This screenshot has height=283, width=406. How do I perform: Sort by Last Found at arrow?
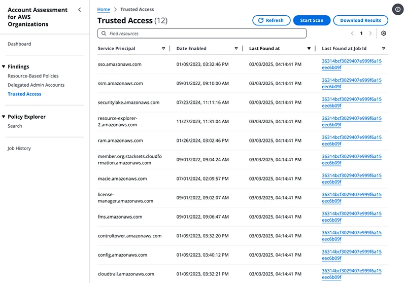tap(309, 49)
